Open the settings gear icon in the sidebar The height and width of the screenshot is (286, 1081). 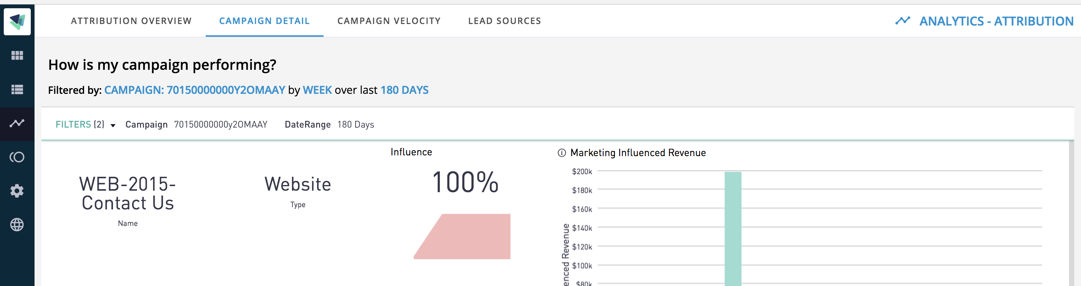click(17, 191)
